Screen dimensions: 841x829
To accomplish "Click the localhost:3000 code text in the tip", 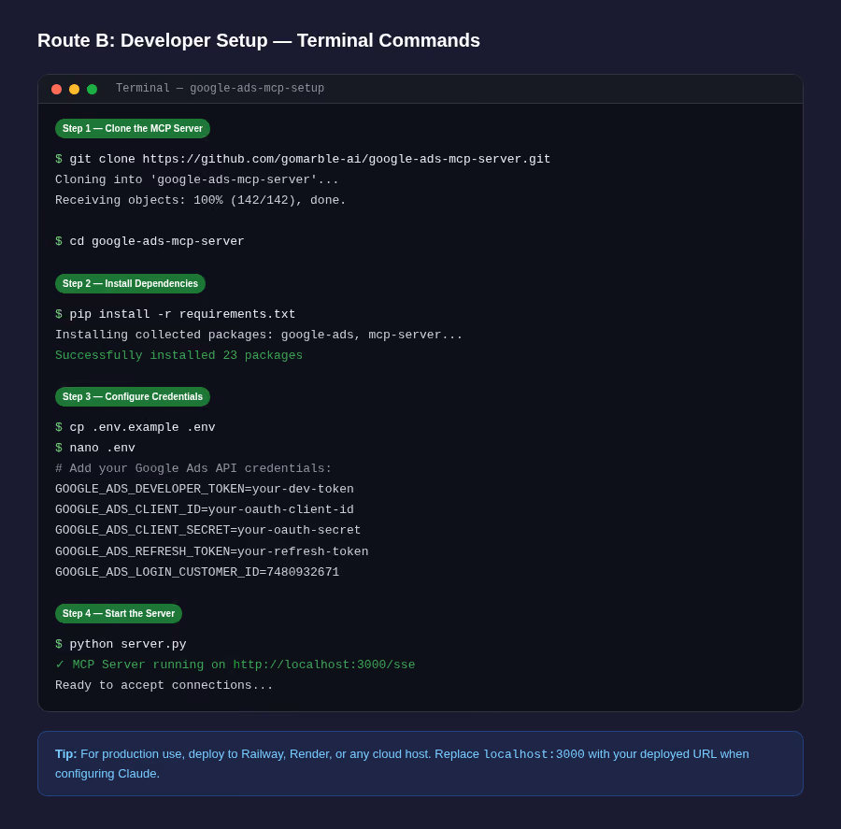I will [x=534, y=754].
